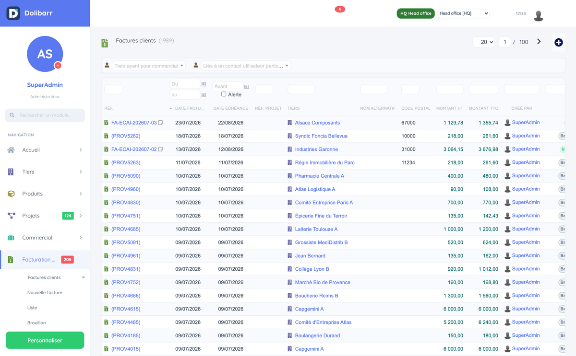Click the Facturation 205 badge

[x=67, y=260]
